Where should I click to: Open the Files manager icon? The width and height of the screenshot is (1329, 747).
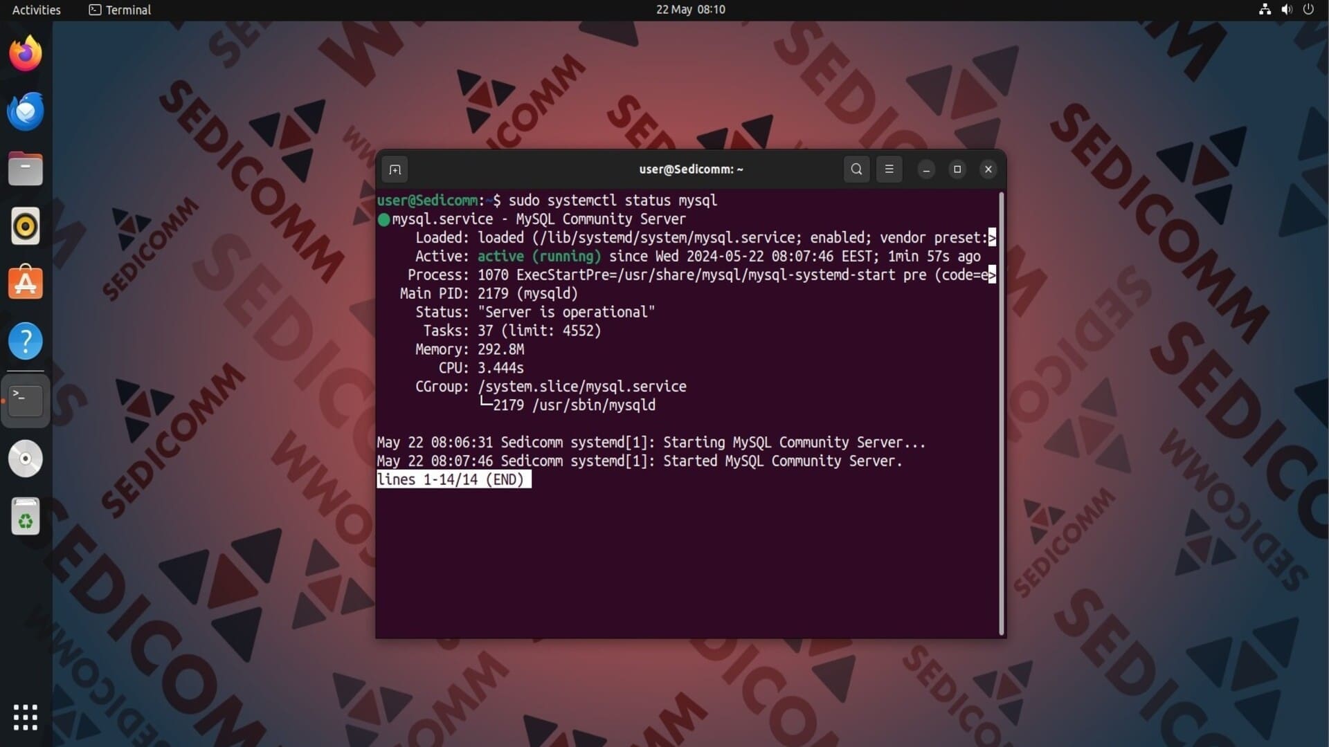click(26, 169)
